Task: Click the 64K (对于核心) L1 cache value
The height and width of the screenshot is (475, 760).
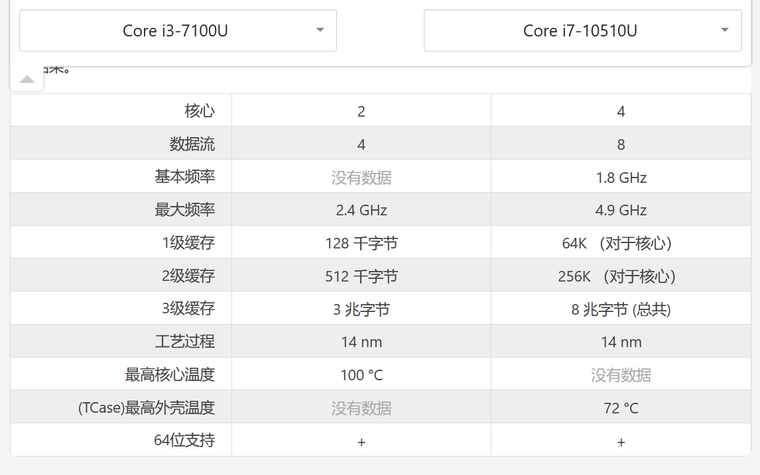Action: 617,243
